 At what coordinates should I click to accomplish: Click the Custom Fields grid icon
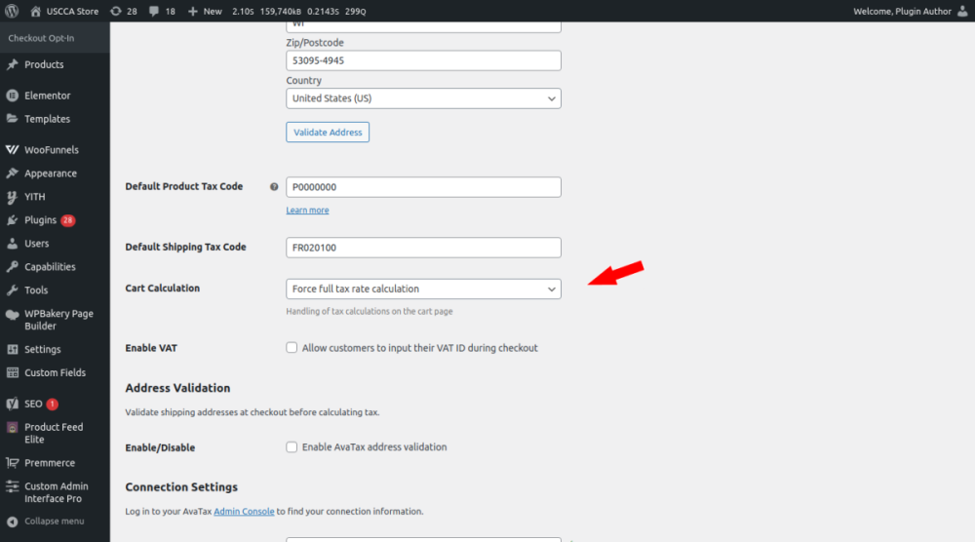[12, 373]
